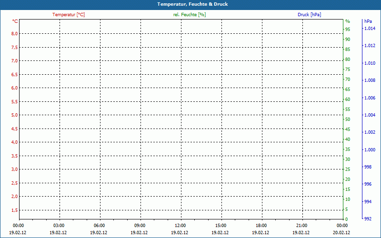Screen dimensions: 381x238
Task: Click the 45 humidity axis value
Action: point(348,129)
